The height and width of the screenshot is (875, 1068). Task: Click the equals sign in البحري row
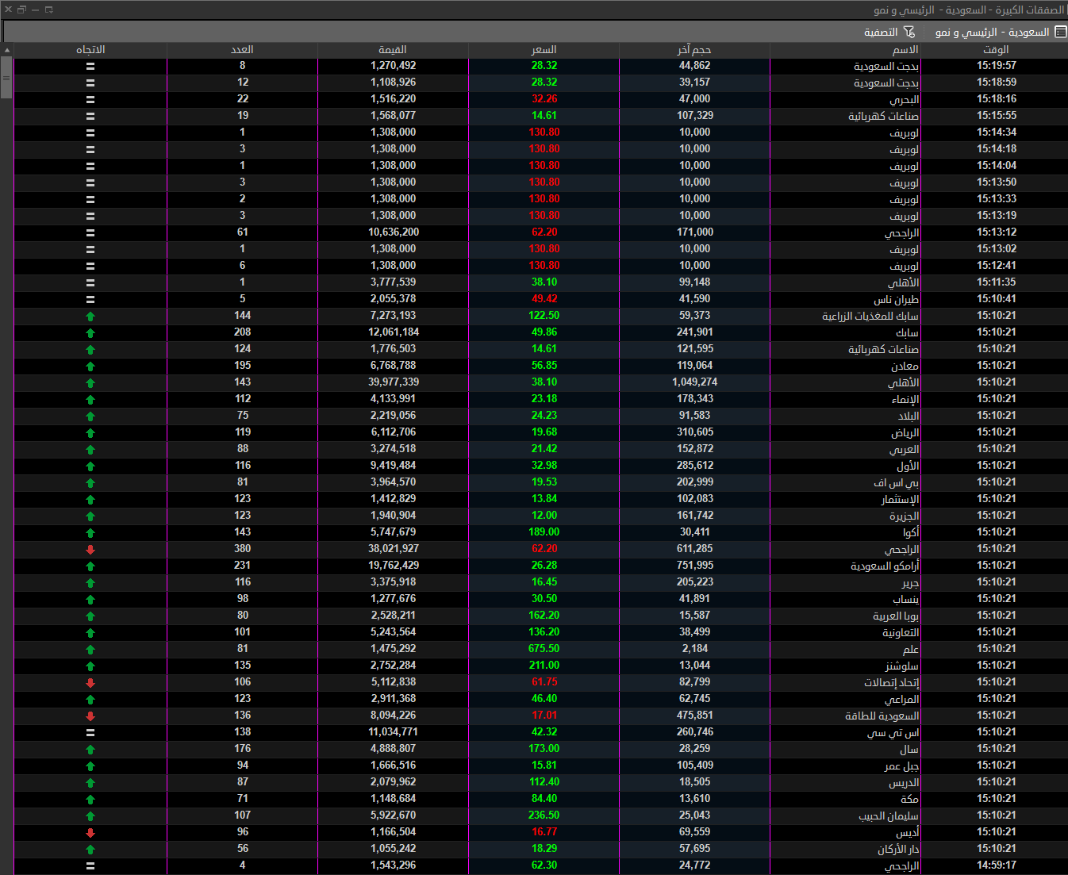coord(90,99)
